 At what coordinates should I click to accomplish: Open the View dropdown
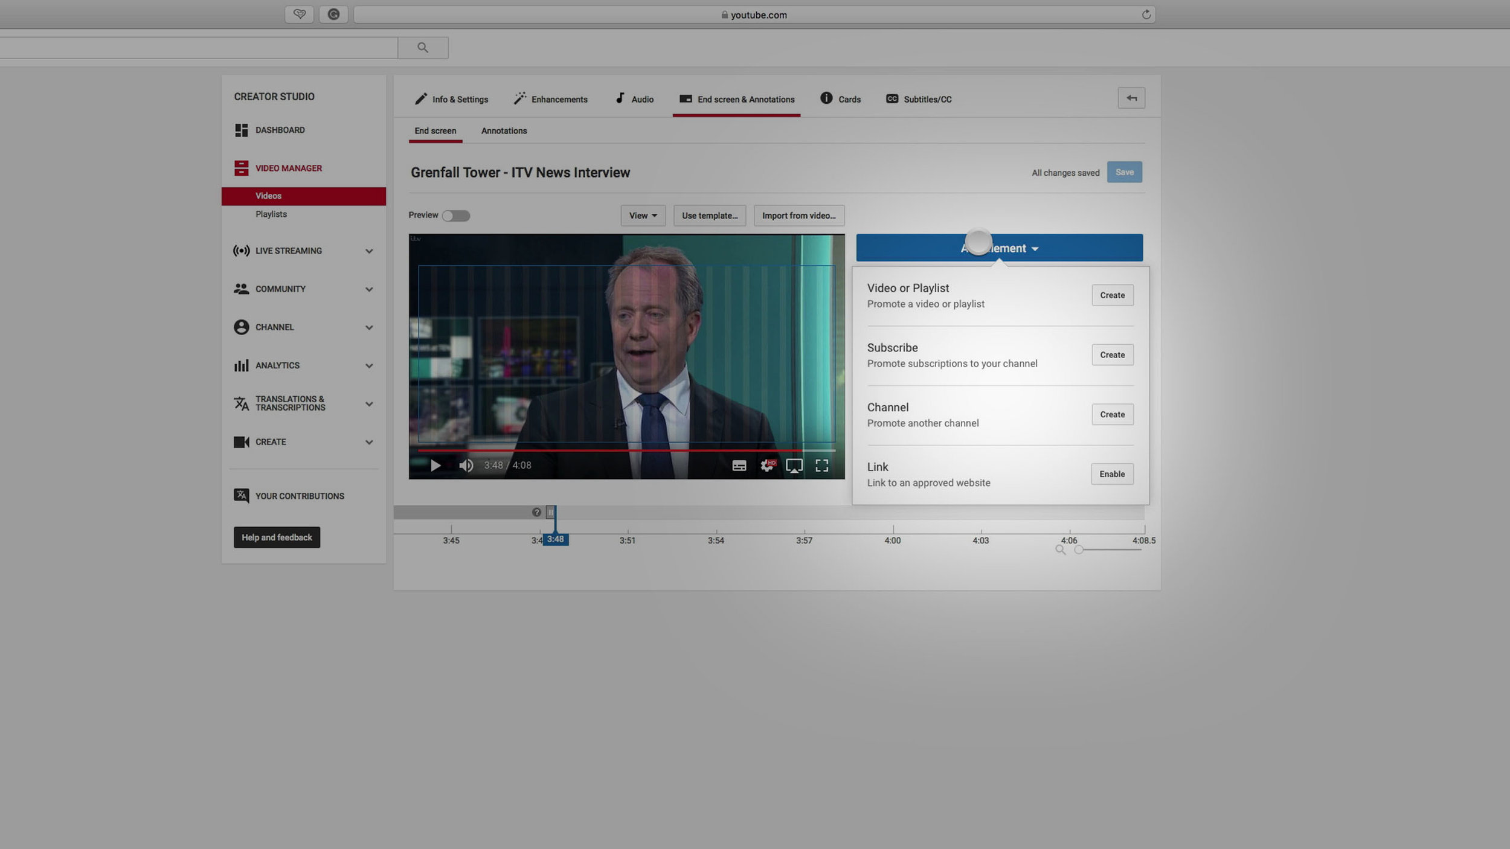[643, 216]
